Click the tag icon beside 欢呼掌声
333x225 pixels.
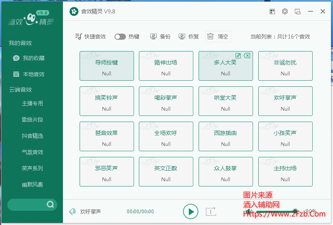72,212
